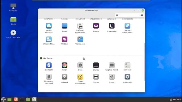
Task: Click the show desktop panel icon
Action: 9,99
